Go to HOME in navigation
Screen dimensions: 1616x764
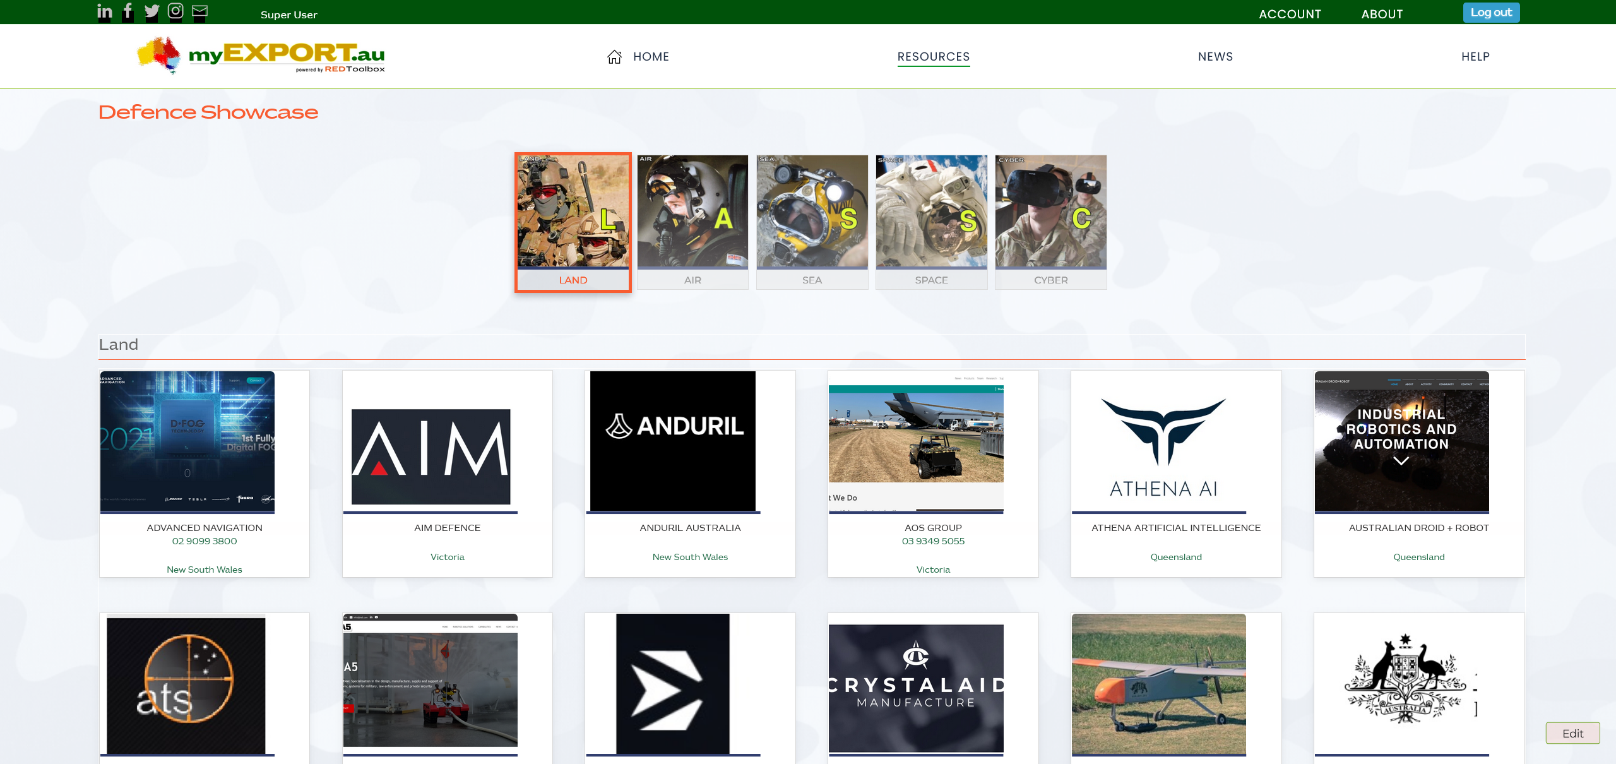651,57
